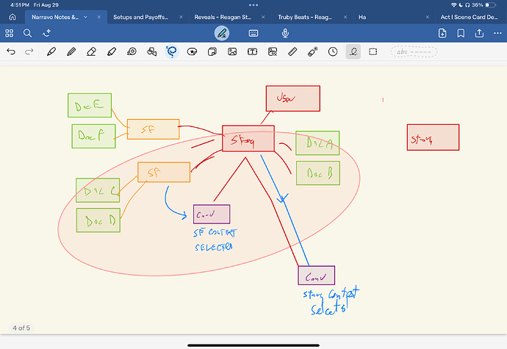
Task: Select the Pen tool
Action: (51, 52)
